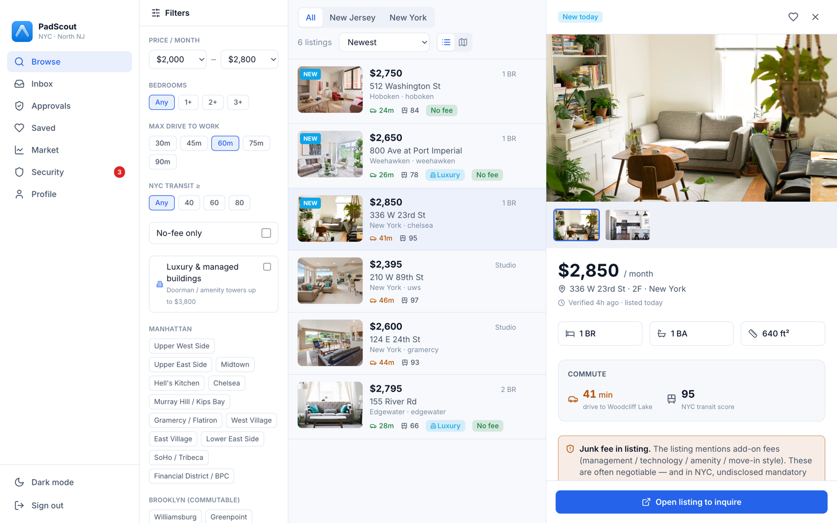Save listing with heart icon

point(793,17)
